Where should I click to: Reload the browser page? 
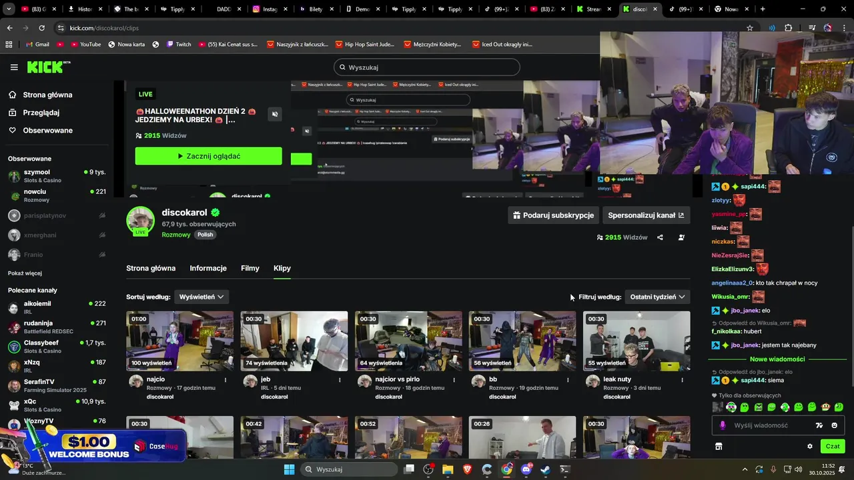tap(41, 28)
